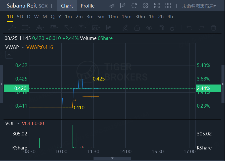This screenshot has height=161, width=225.
Task: Open the VWAP indicator dropdown
Action: click(x=23, y=47)
